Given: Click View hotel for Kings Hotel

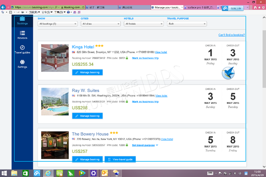Looking at the screenshot, I should click(x=161, y=52).
